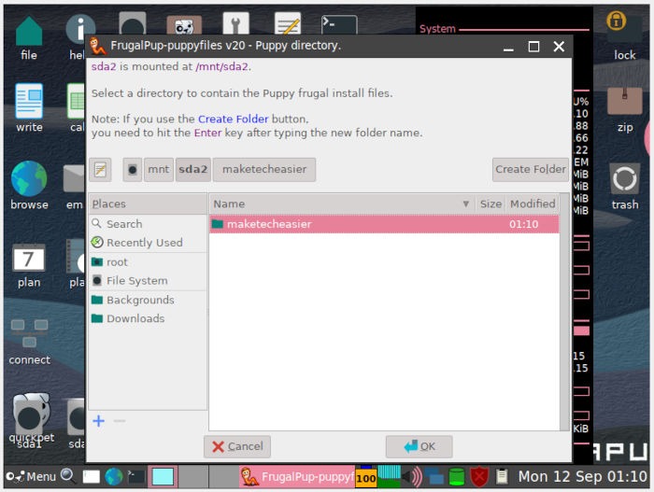The width and height of the screenshot is (654, 492).
Task: Click the mnt path button
Action: 159,170
